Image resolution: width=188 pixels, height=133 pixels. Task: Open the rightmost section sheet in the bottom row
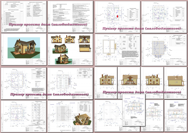[x=176, y=116]
